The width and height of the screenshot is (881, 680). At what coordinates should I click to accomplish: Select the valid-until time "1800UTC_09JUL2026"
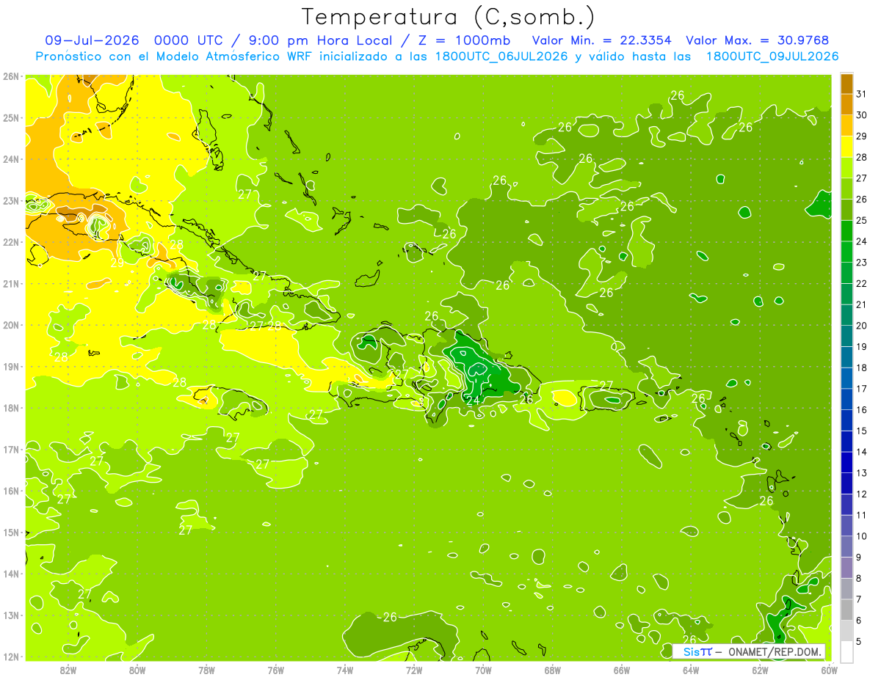[x=772, y=56]
